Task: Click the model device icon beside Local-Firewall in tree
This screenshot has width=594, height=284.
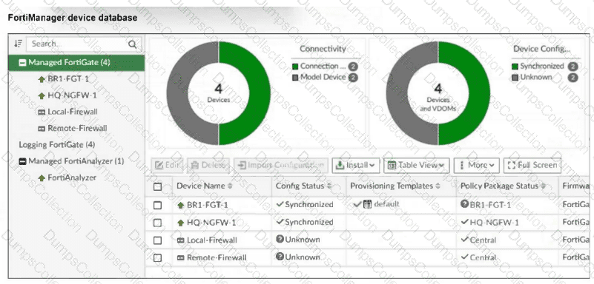Action: (x=42, y=112)
